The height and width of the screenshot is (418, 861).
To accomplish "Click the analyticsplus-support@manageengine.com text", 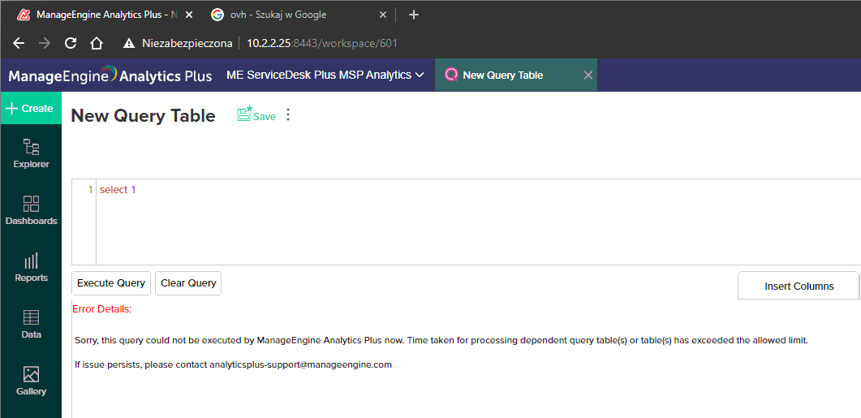I will coord(301,364).
